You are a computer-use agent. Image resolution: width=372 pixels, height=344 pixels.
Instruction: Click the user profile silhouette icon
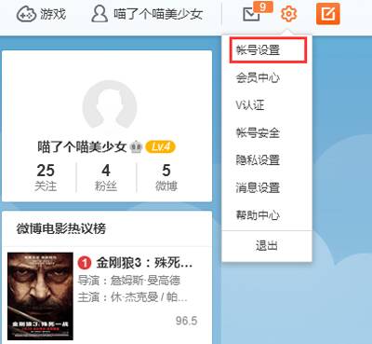coord(100,14)
